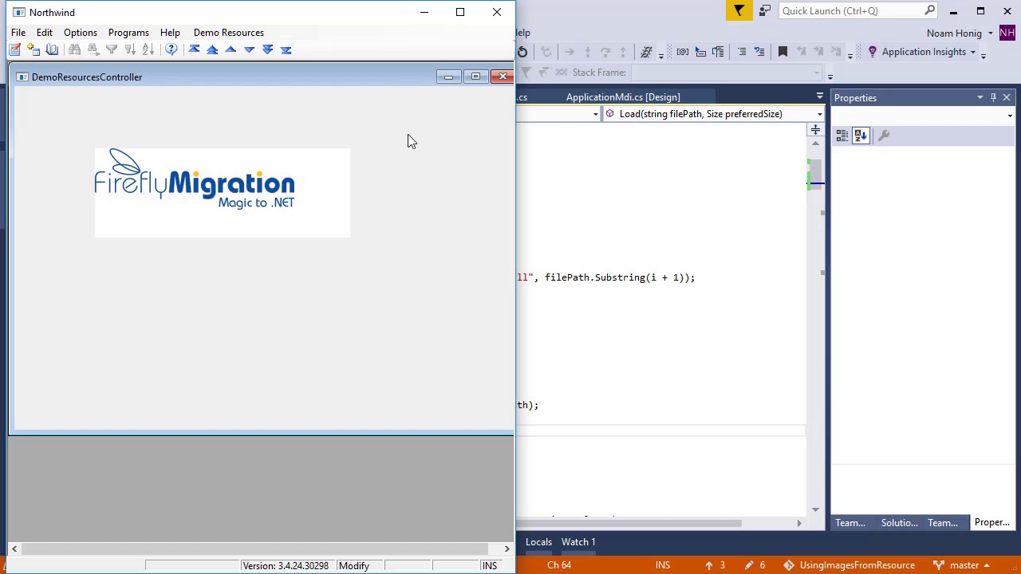Click the previous-row up arrow icon

point(231,49)
